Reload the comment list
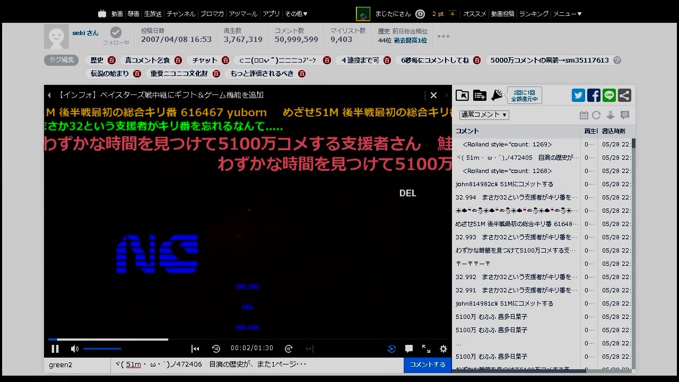Screen dimensions: 679x382 pyautogui.click(x=596, y=115)
